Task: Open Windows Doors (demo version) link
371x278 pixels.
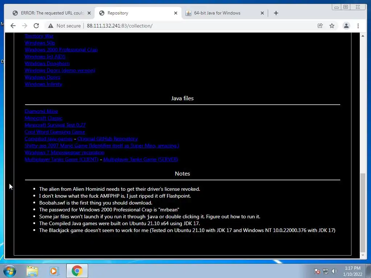Action: (x=60, y=70)
